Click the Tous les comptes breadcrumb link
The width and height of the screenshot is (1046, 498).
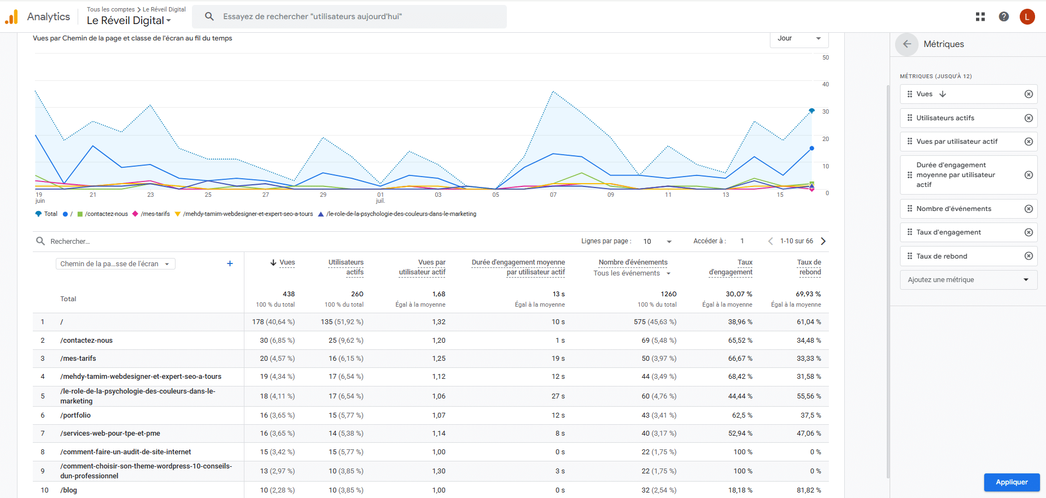click(110, 9)
